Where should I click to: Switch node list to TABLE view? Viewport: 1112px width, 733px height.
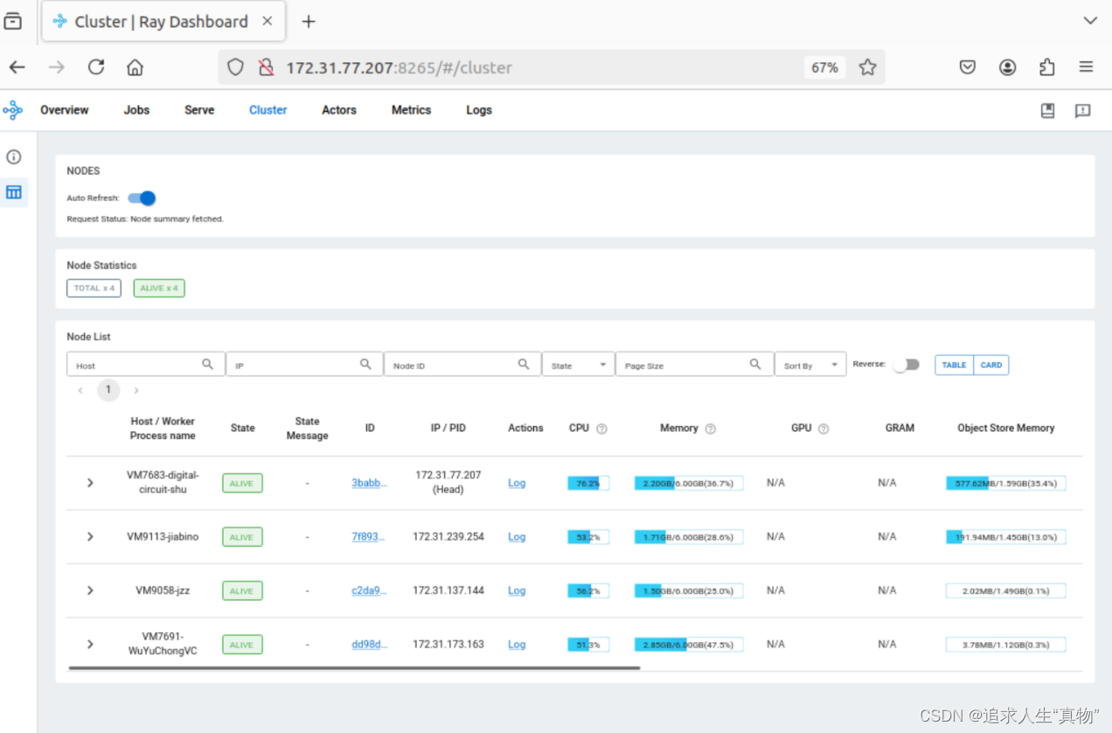954,365
